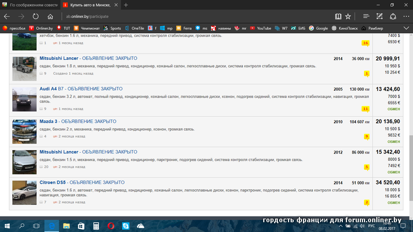Image resolution: width=413 pixels, height=232 pixels.
Task: Click the yellow 5 badge on Lancer 2012
Action: pos(367,167)
